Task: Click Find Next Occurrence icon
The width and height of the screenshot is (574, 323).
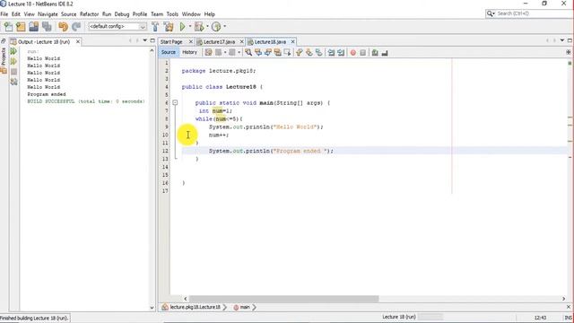Action: tap(268, 52)
